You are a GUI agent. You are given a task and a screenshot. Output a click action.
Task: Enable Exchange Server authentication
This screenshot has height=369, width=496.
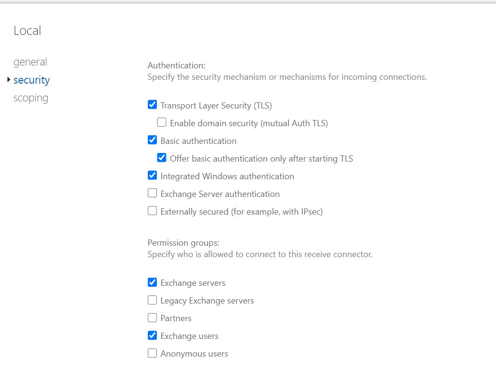click(152, 193)
